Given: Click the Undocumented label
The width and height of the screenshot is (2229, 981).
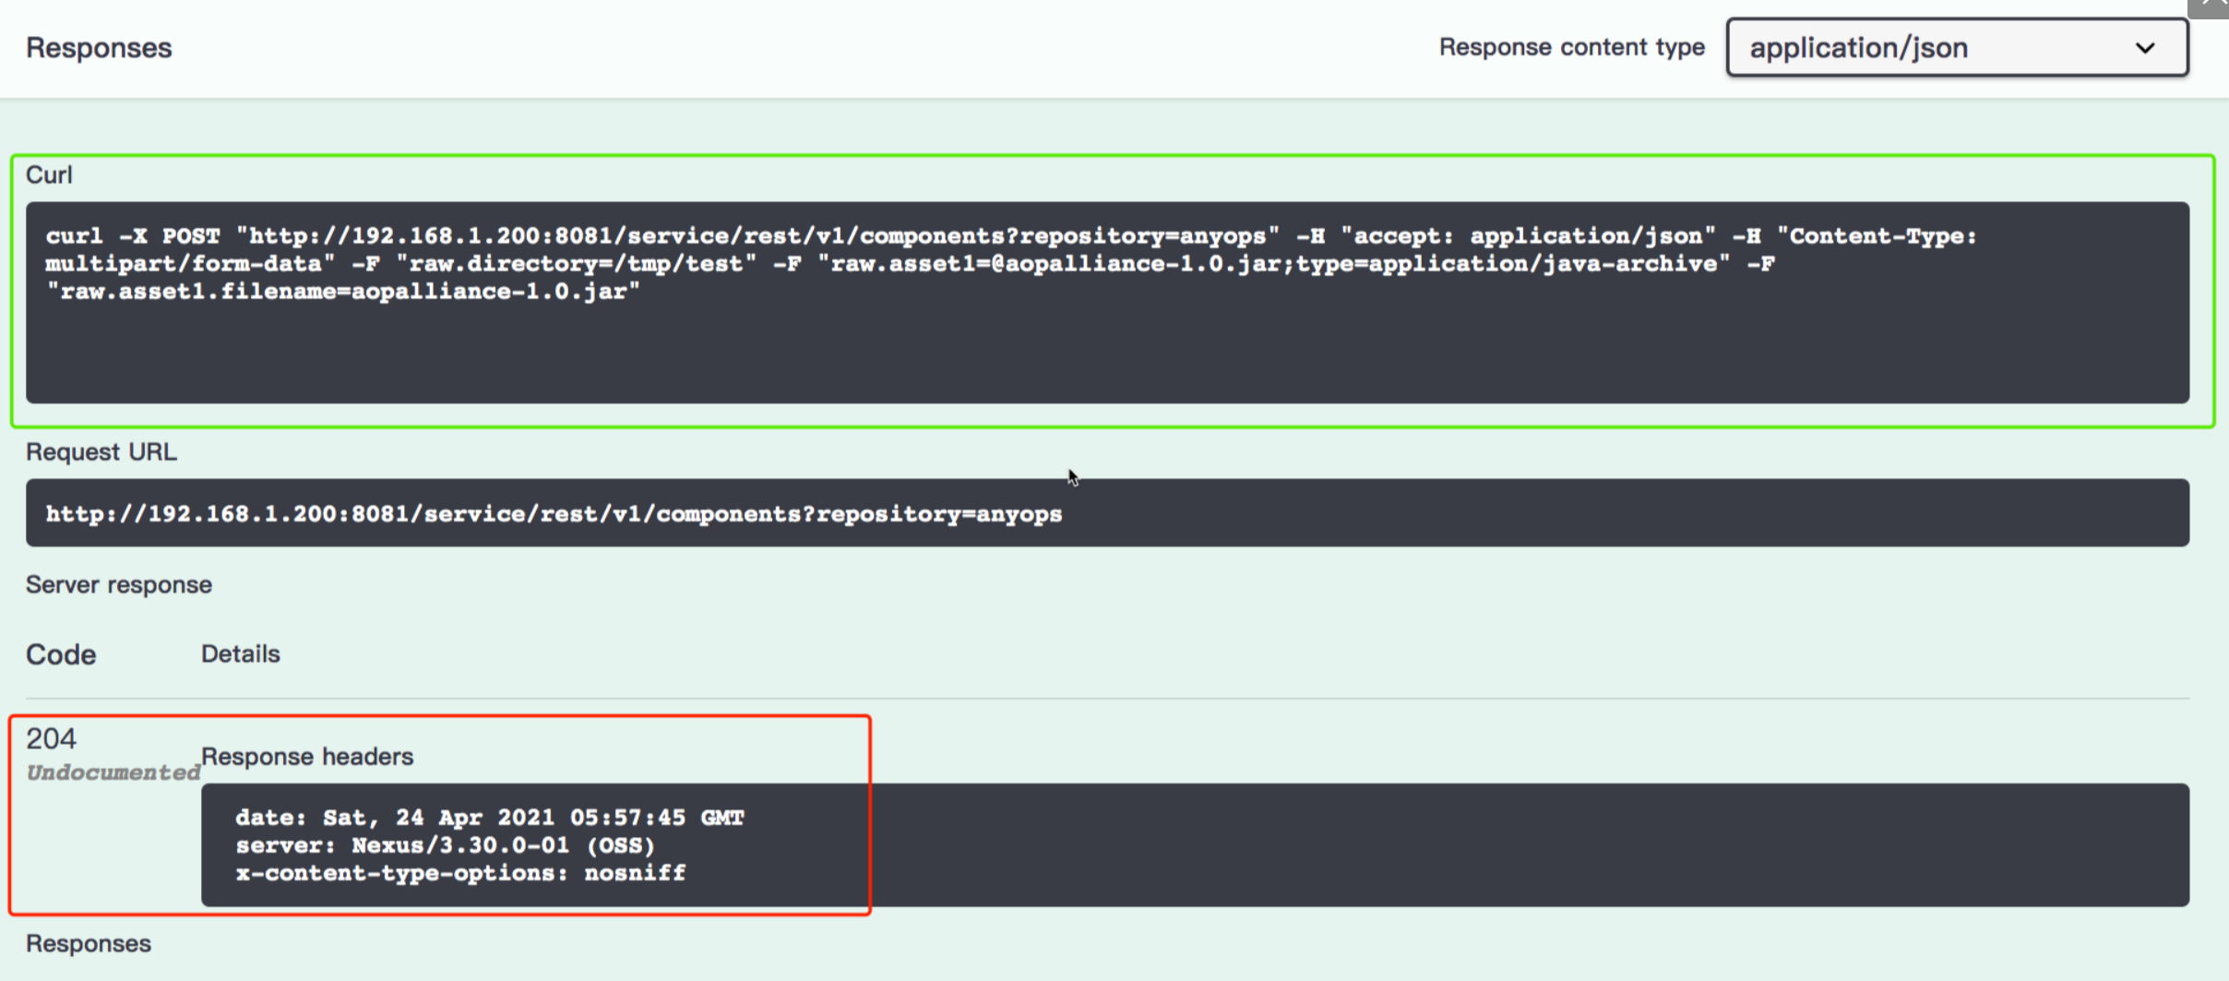Looking at the screenshot, I should point(113,772).
